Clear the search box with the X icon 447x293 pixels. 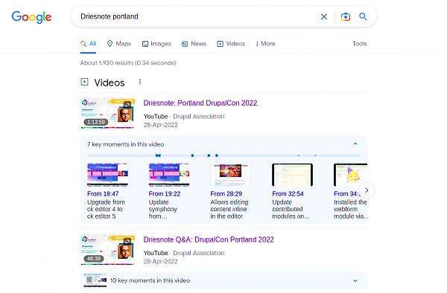324,17
